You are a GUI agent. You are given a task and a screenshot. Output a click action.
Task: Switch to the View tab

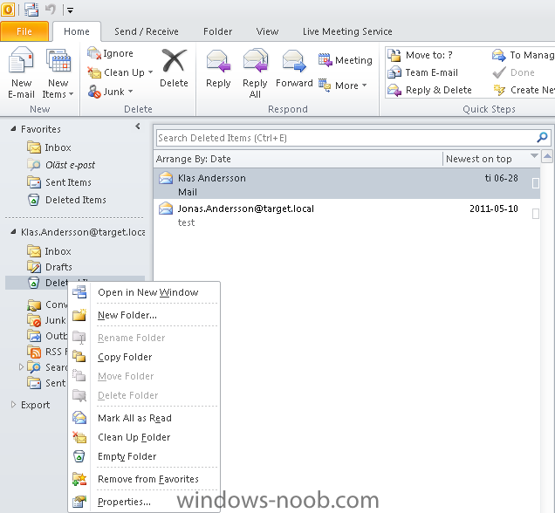(267, 31)
